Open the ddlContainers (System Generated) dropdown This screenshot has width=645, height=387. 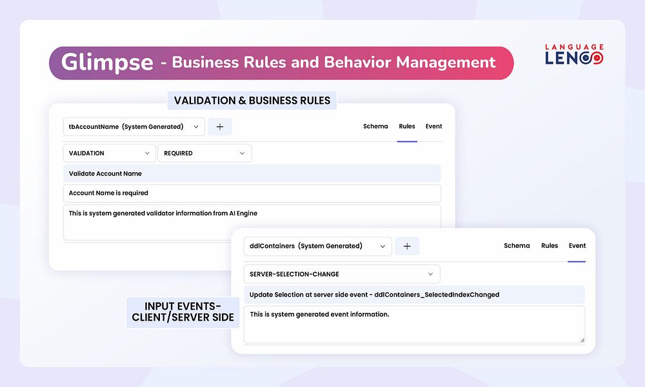click(317, 246)
